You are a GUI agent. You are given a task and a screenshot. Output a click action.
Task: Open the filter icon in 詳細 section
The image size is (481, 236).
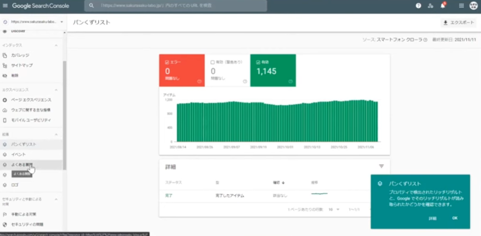(x=381, y=166)
